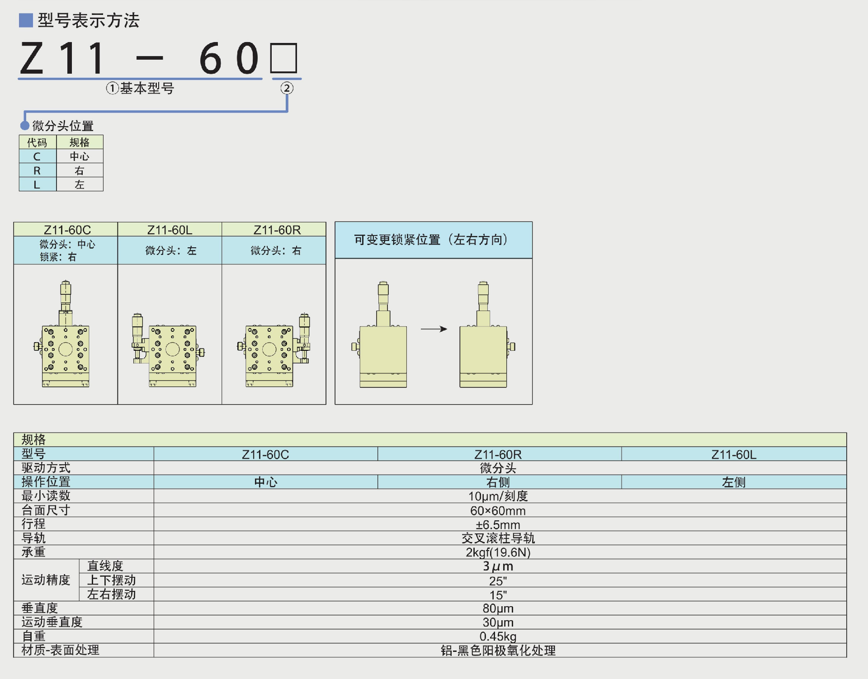Click the 交叉滚柱导轨 guide value
The width and height of the screenshot is (868, 679).
coord(498,538)
